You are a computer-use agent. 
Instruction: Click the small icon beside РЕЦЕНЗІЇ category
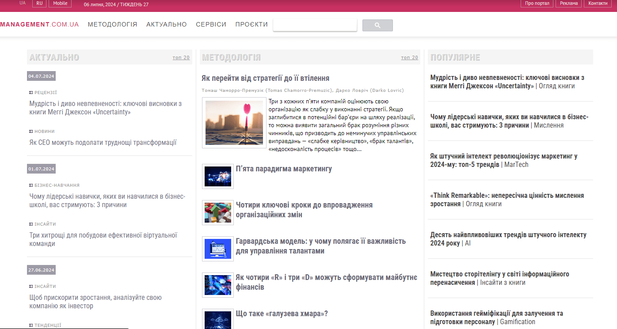(x=31, y=93)
